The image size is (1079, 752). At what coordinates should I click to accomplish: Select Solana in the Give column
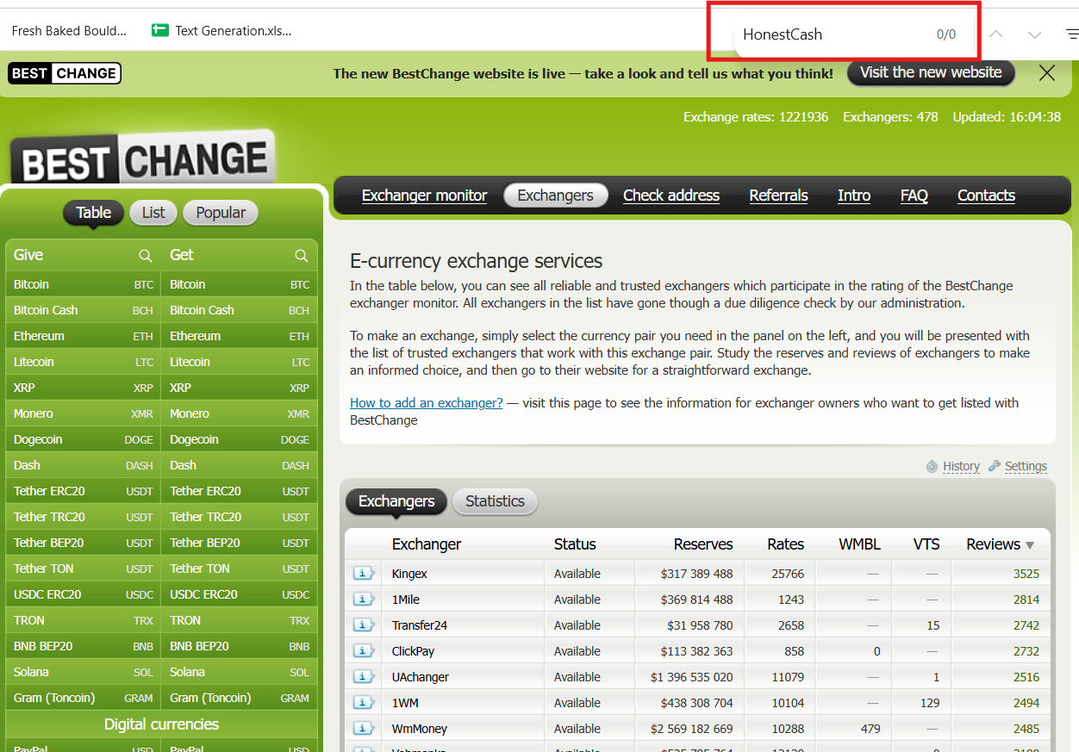pos(83,672)
